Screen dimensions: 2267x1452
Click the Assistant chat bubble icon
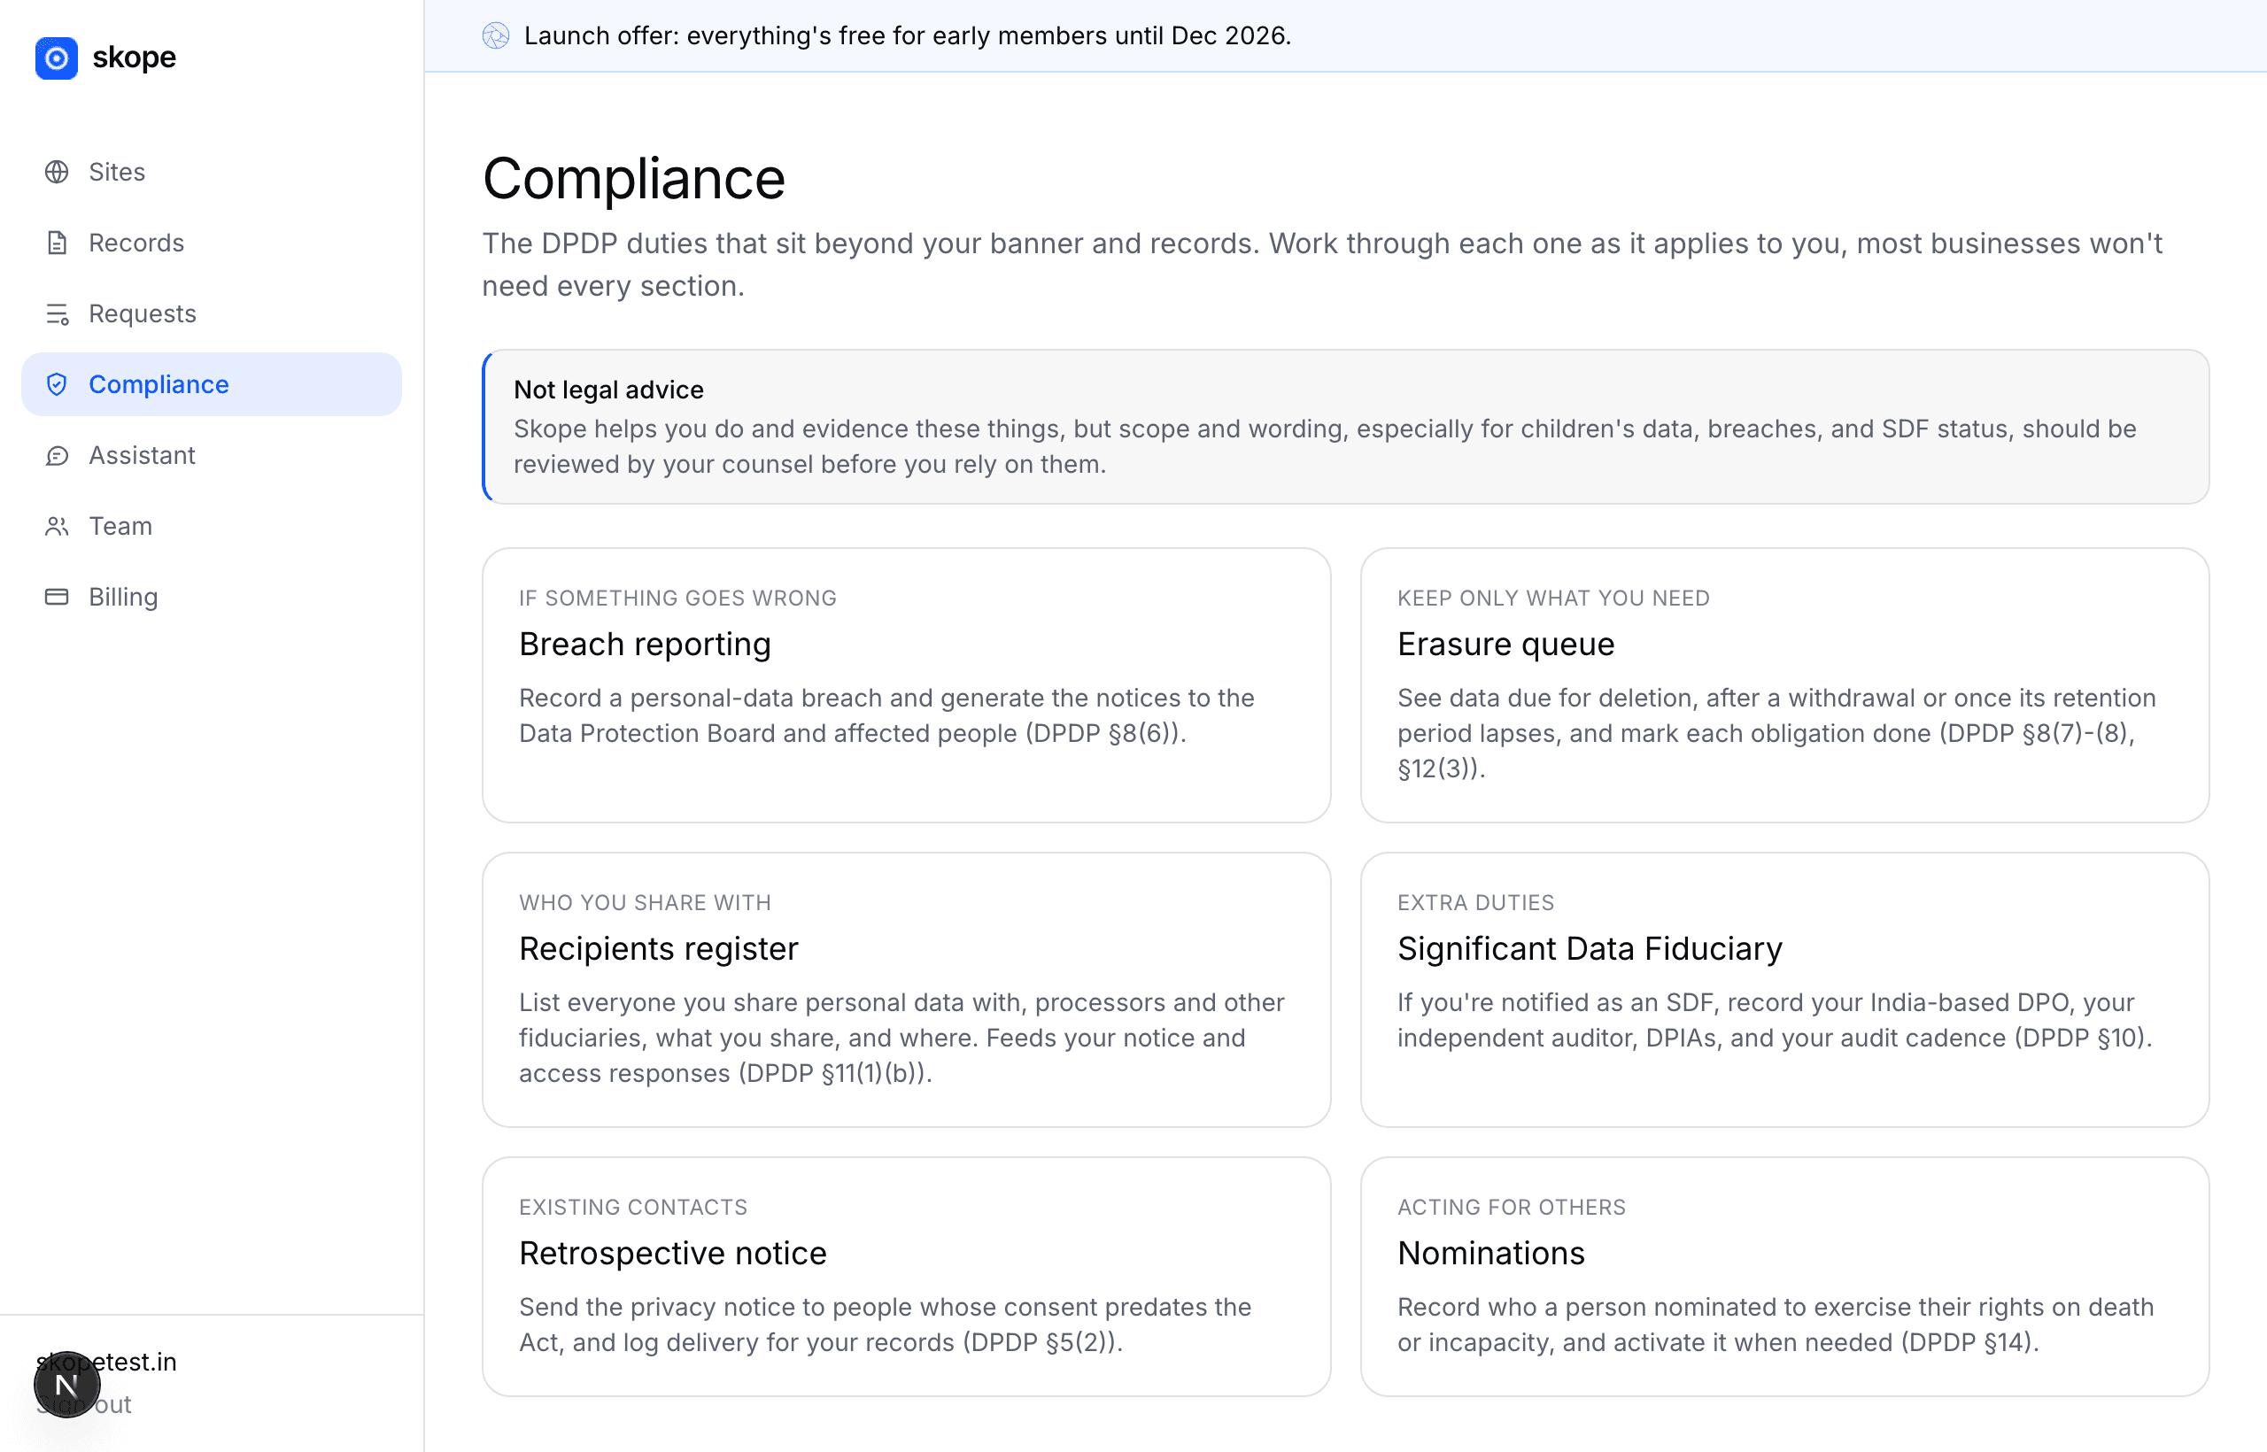click(x=57, y=455)
